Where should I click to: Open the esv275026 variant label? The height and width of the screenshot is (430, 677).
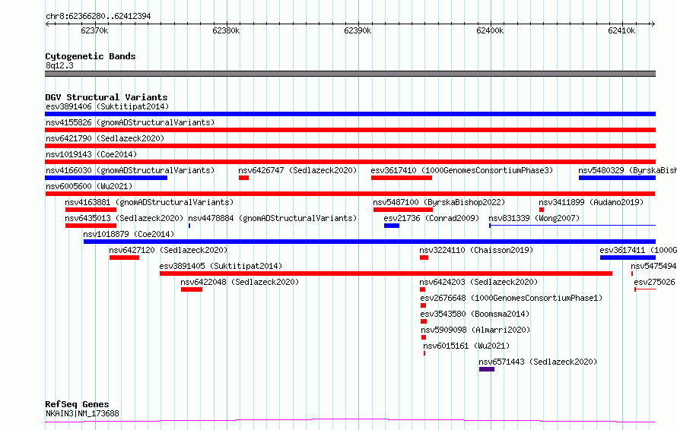(x=654, y=282)
